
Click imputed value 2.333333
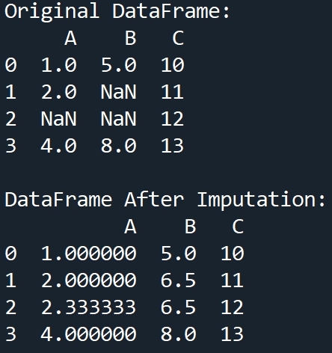coord(89,307)
